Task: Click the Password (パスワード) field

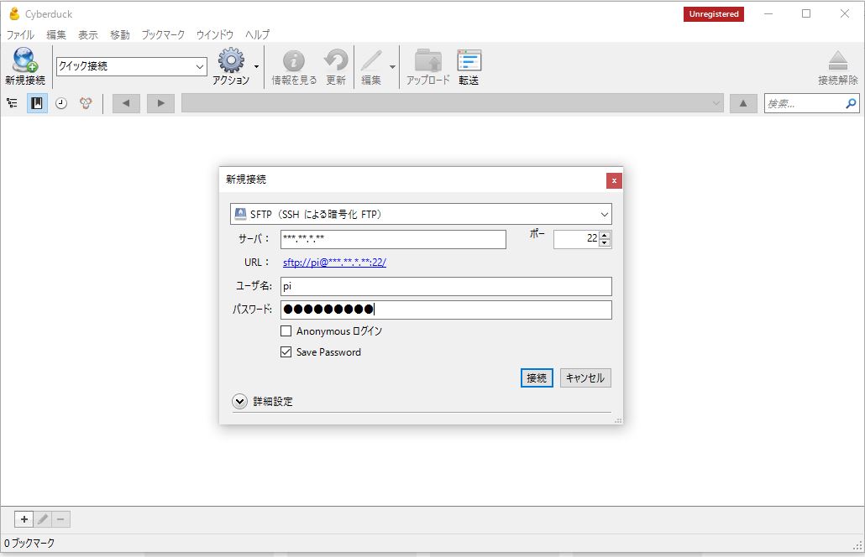Action: click(x=446, y=310)
